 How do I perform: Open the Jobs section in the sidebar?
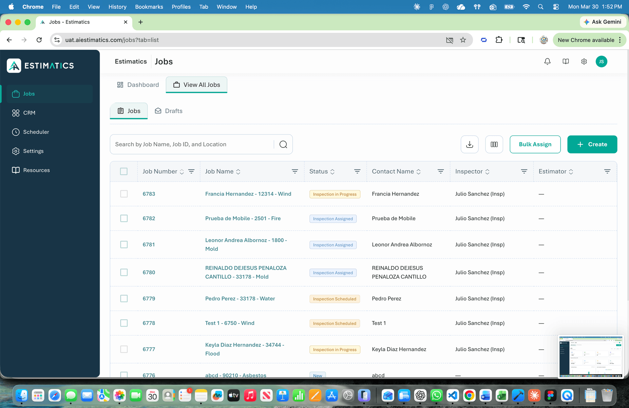[29, 94]
